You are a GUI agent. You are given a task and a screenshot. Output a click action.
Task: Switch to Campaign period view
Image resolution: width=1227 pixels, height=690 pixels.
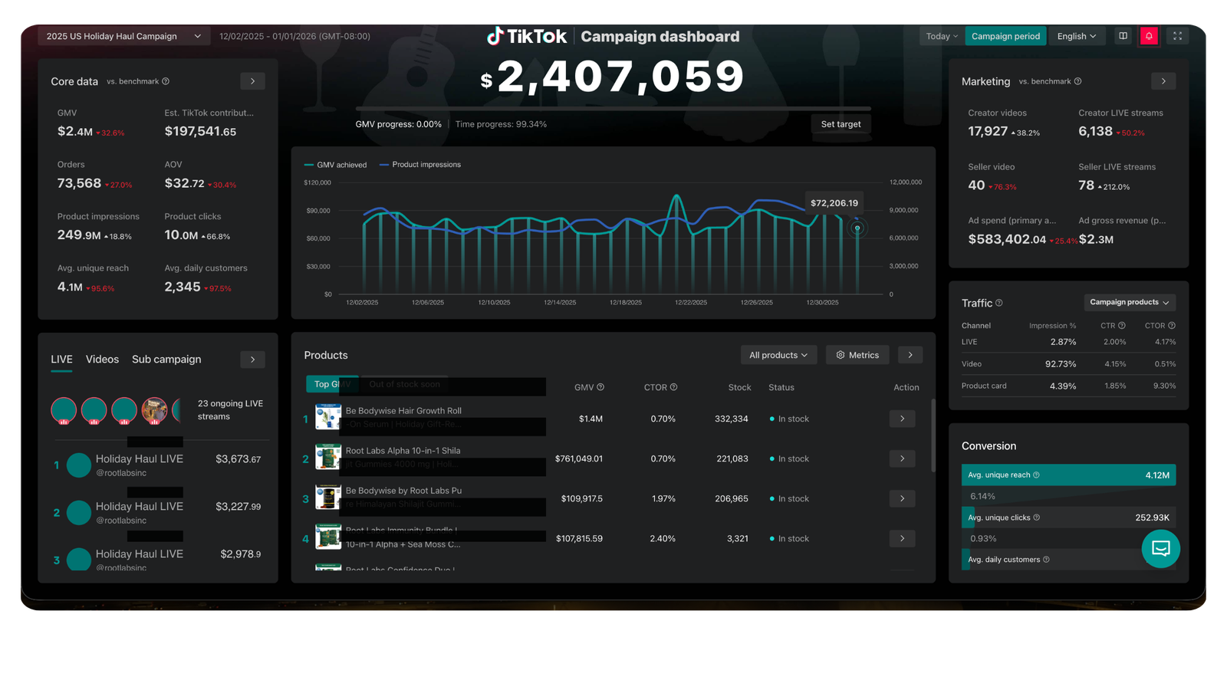(x=1005, y=36)
